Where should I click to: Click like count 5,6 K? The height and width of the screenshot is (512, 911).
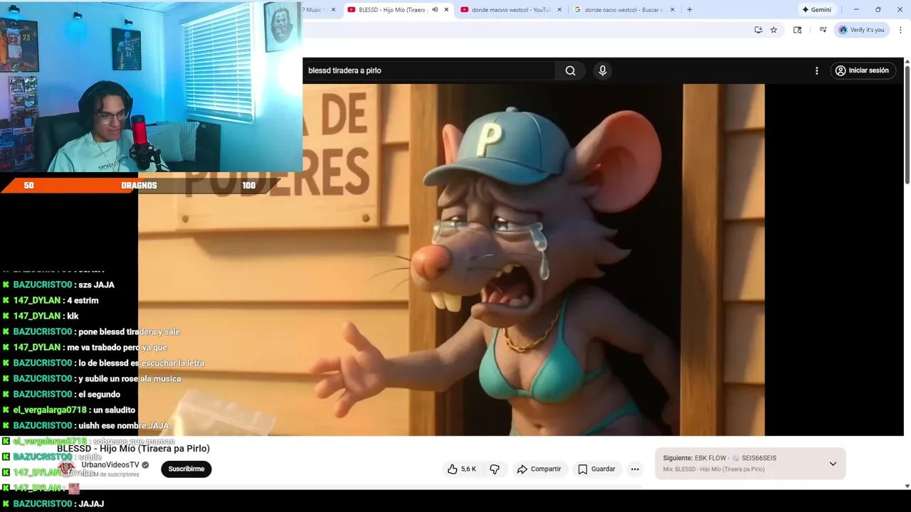pos(468,469)
